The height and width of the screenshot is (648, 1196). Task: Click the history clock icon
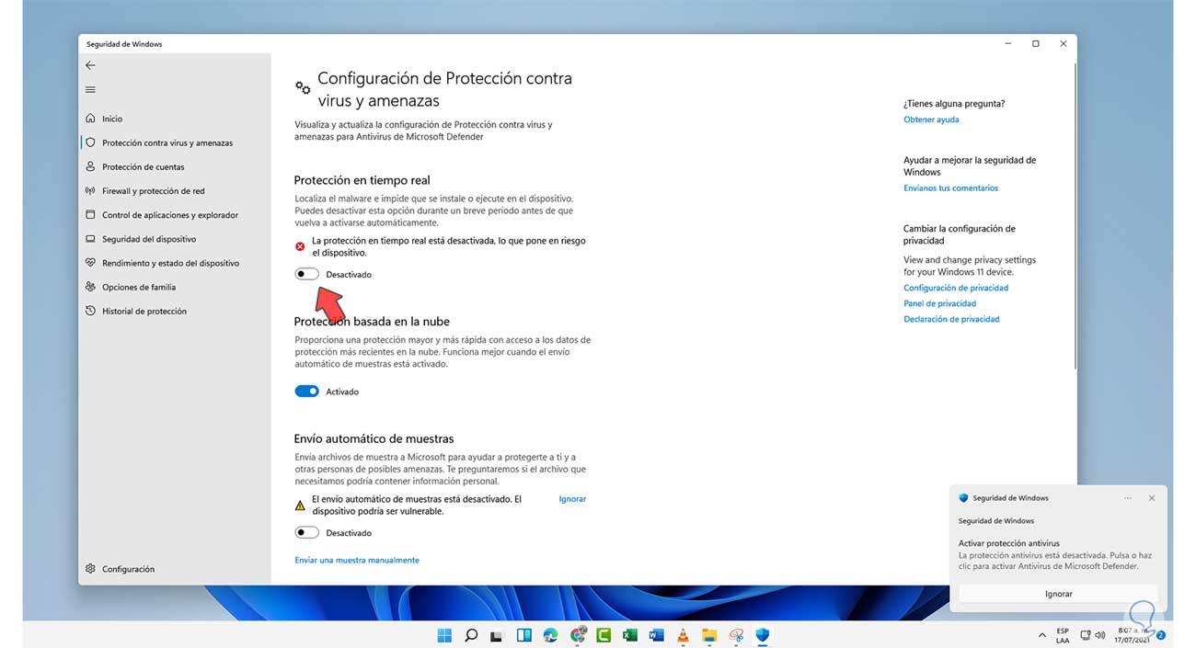point(90,311)
